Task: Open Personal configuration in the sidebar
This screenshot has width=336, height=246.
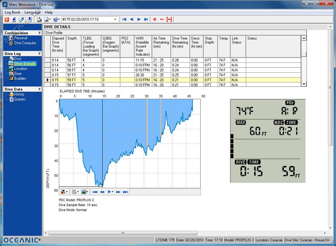Action: click(20, 38)
